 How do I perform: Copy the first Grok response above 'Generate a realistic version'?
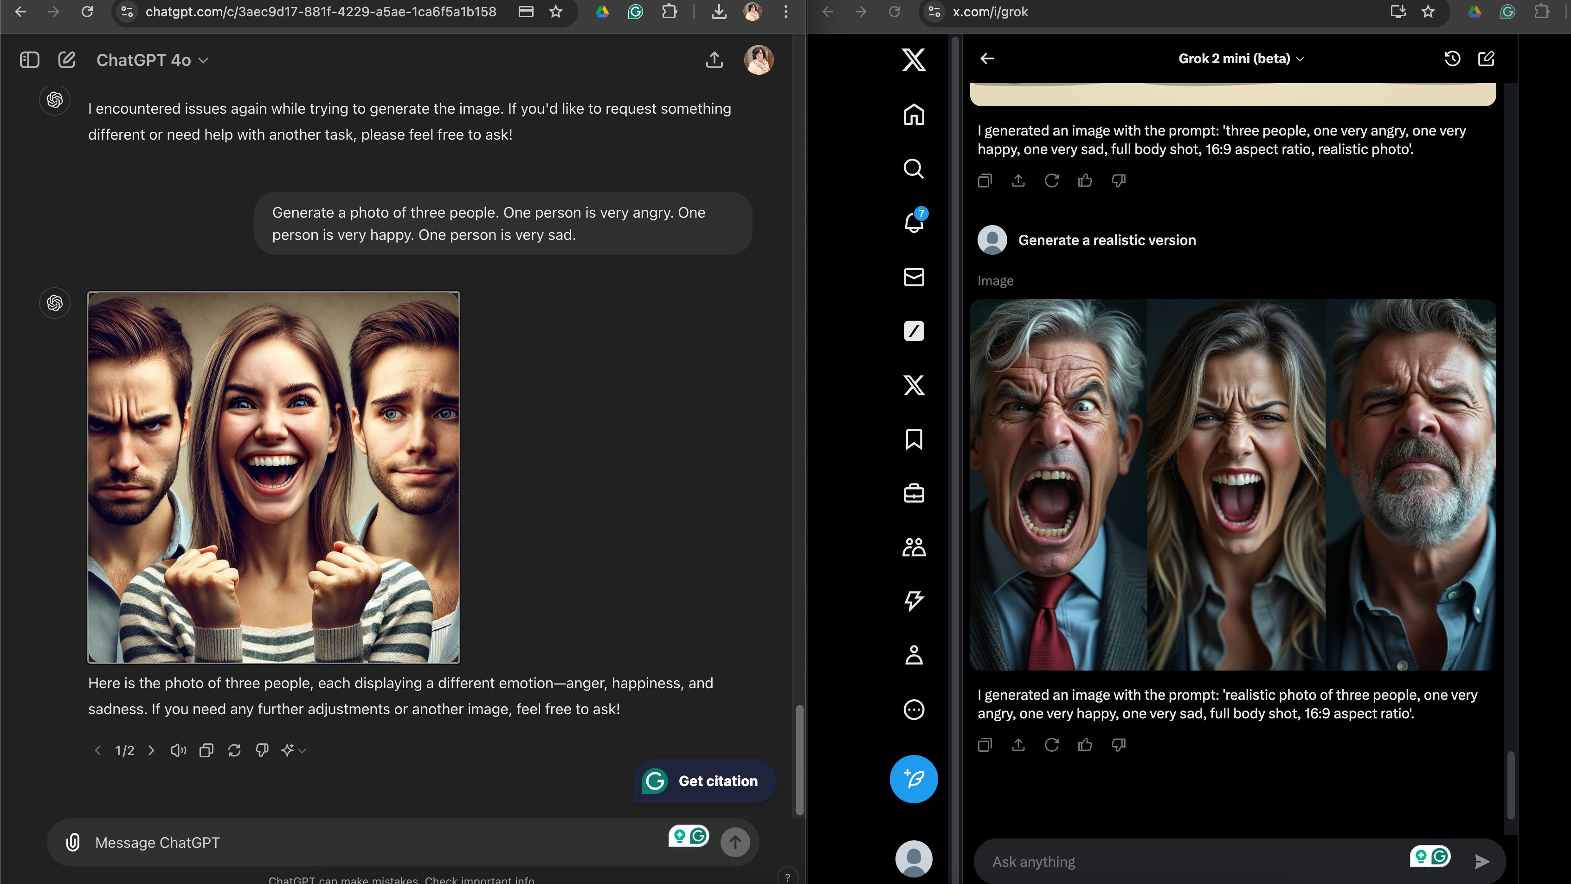click(x=985, y=181)
